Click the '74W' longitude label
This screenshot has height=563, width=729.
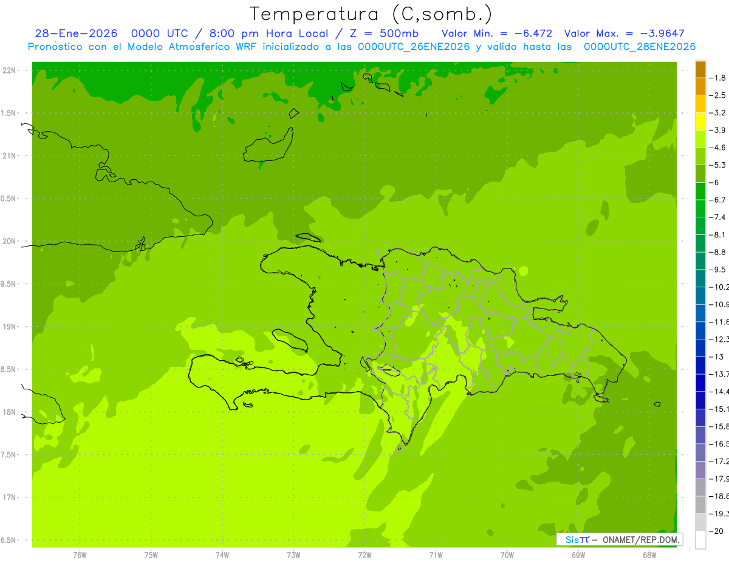pyautogui.click(x=222, y=554)
